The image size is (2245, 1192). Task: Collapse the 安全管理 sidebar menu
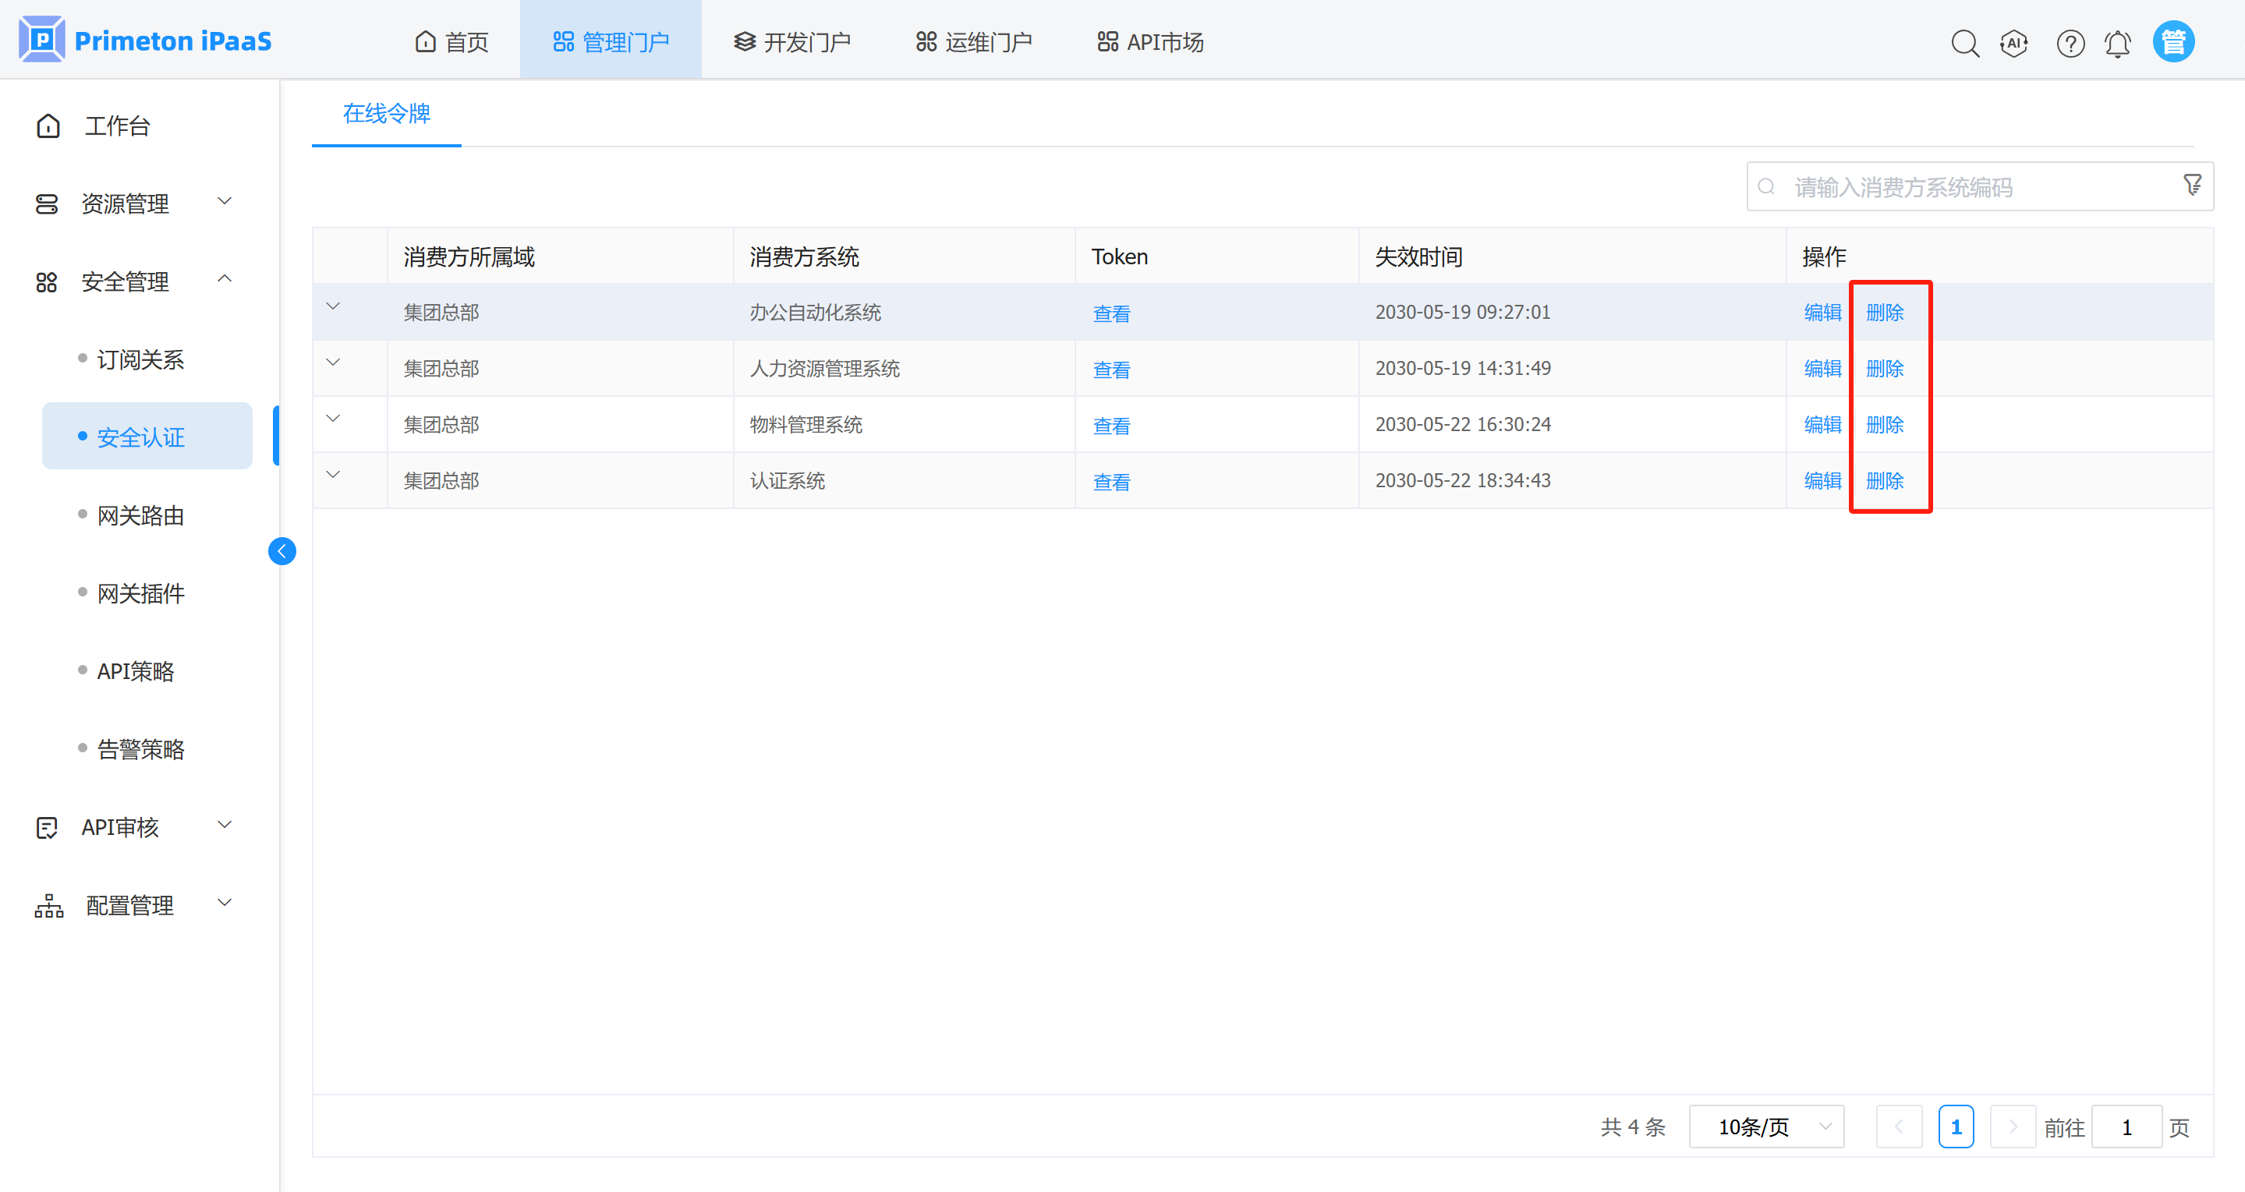(224, 280)
